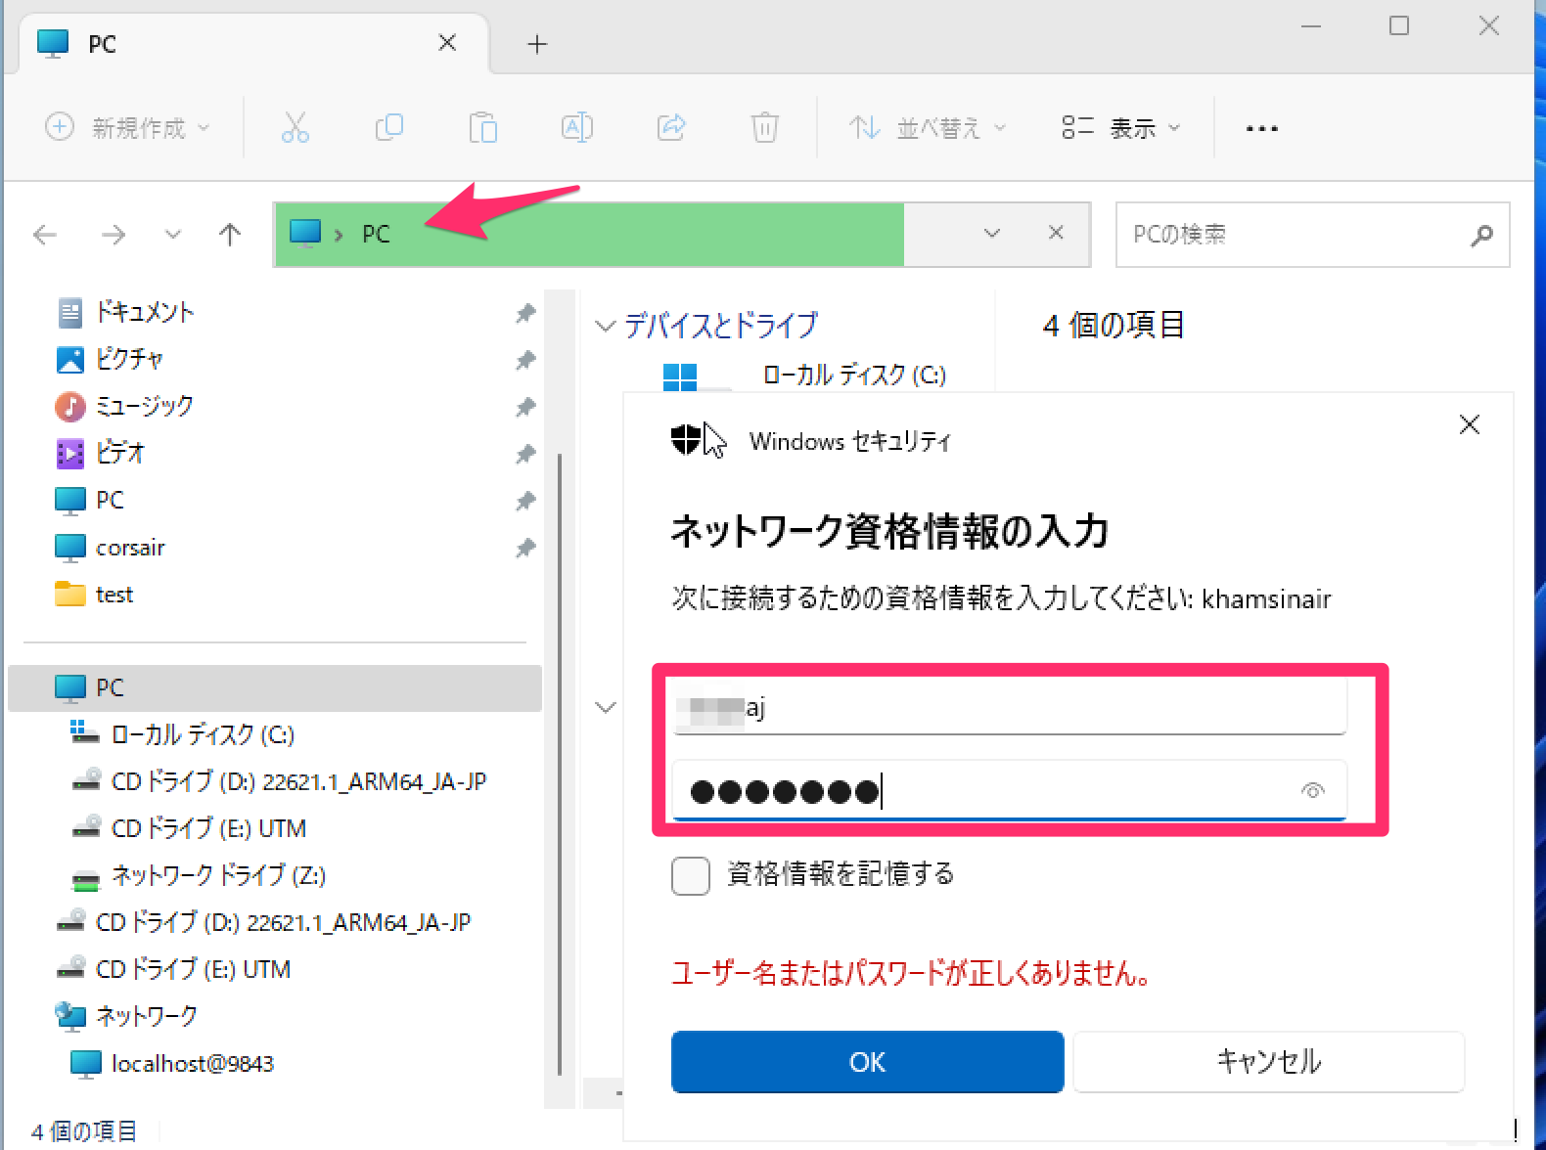This screenshot has width=1546, height=1150.
Task: Click the Paste clipboard icon
Action: coord(483,127)
